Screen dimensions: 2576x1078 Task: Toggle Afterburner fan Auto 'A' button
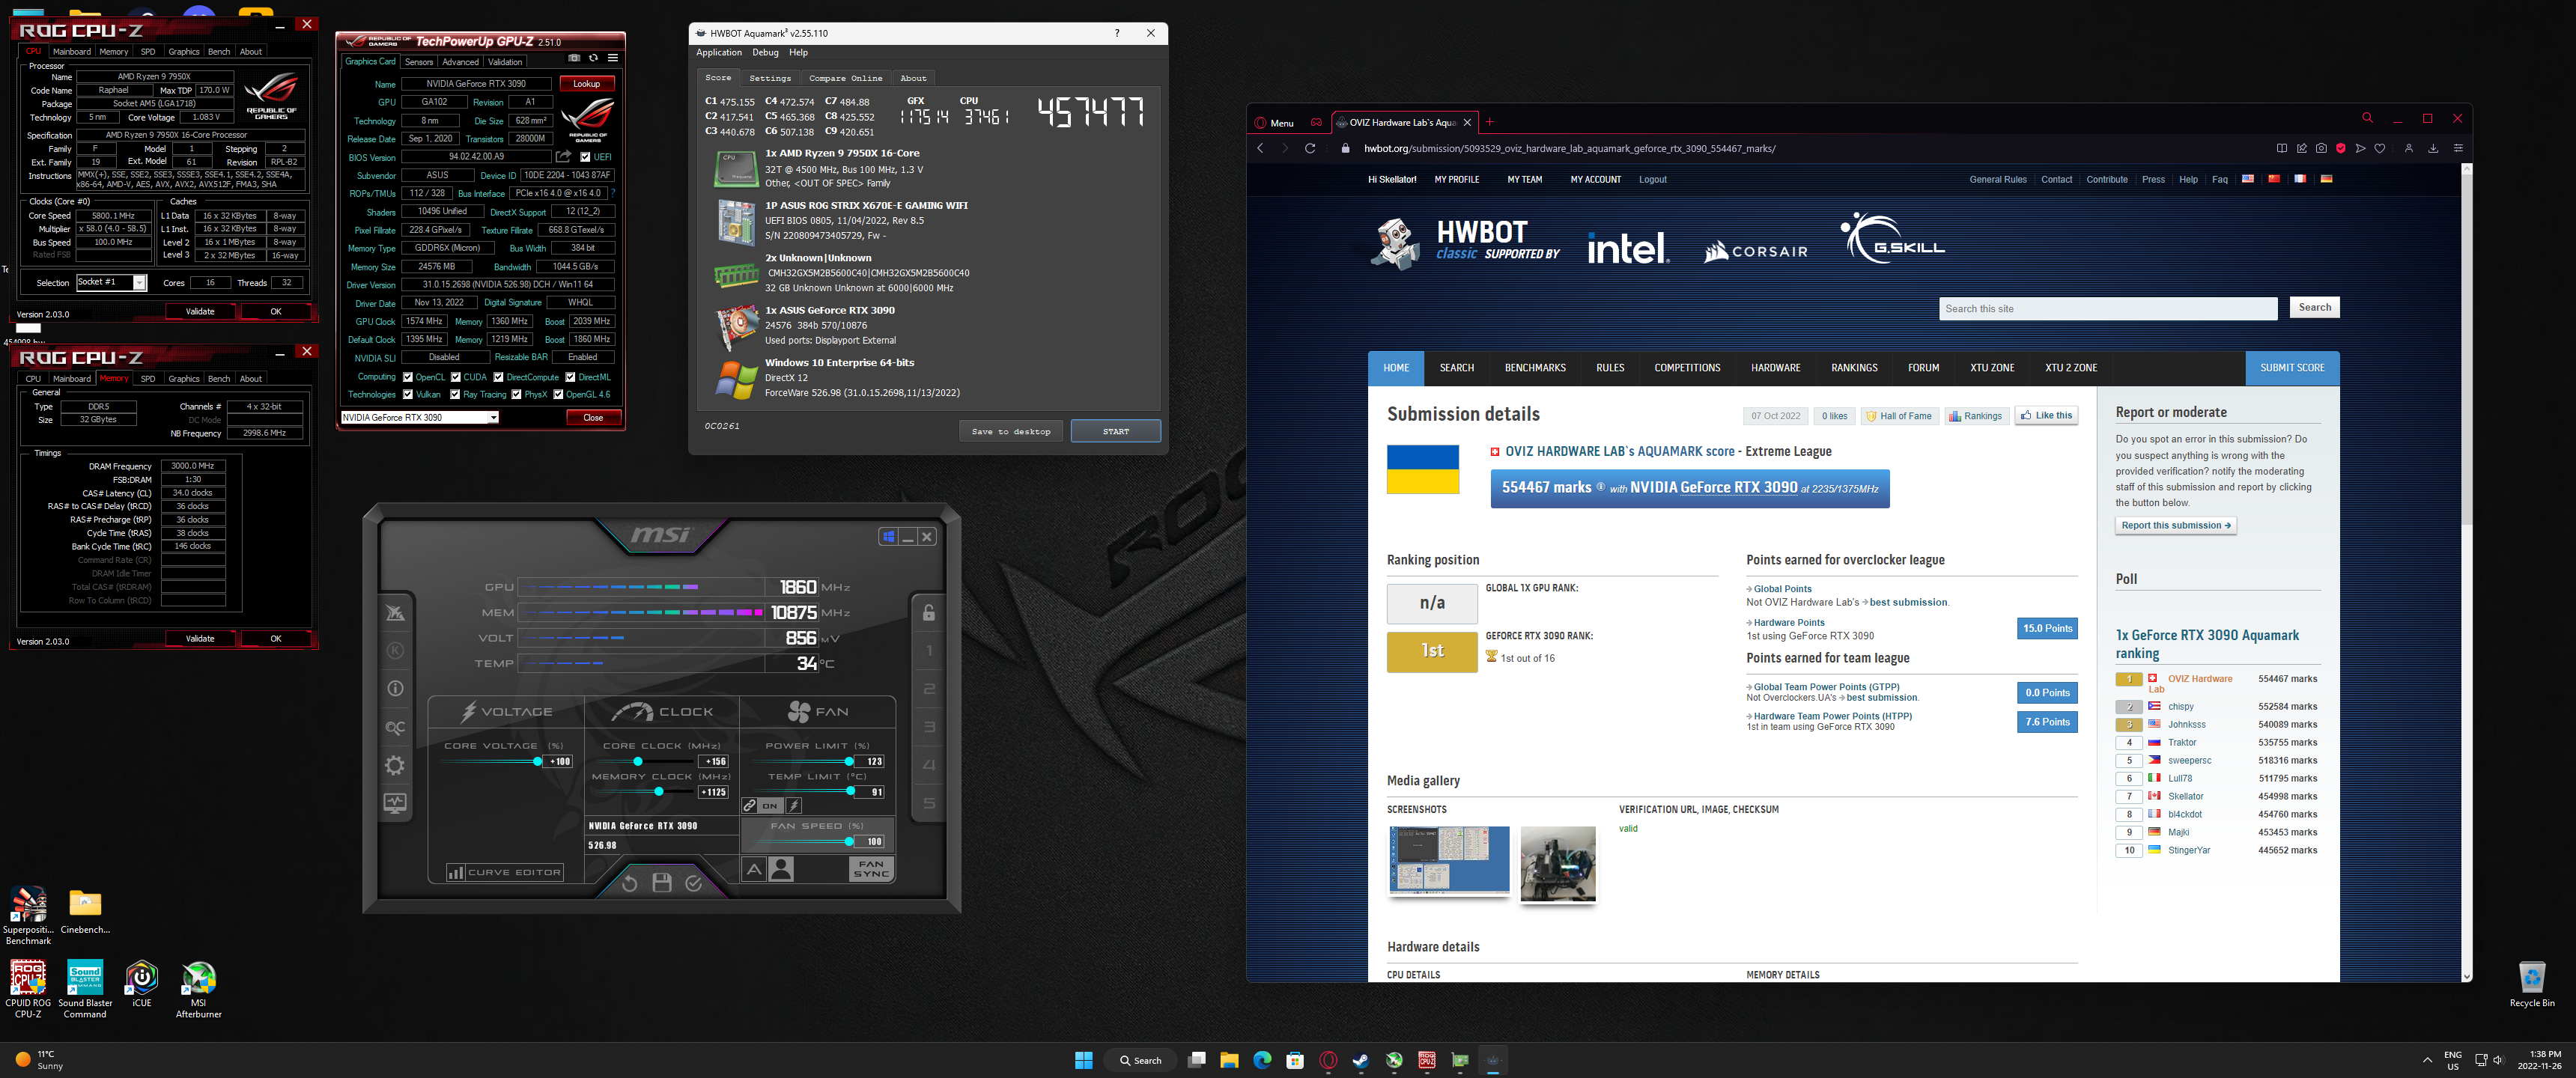point(754,870)
